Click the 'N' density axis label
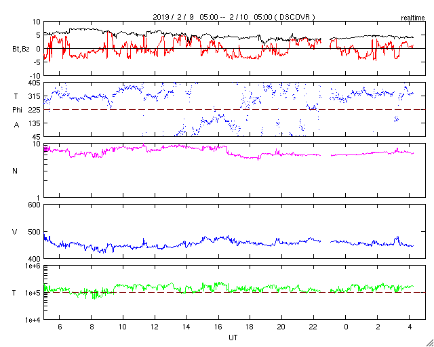 [15, 171]
